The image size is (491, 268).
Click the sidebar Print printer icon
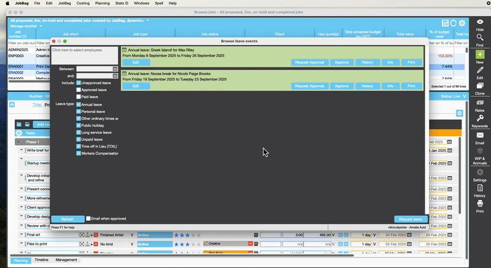(x=480, y=204)
